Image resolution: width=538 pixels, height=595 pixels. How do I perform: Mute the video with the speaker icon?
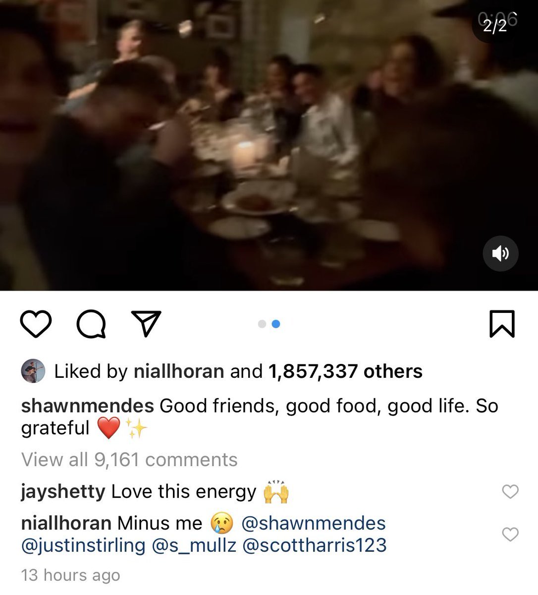500,253
